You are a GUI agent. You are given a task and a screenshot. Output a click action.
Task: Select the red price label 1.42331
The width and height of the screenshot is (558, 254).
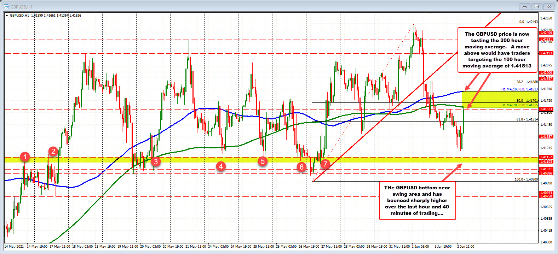[546, 40]
